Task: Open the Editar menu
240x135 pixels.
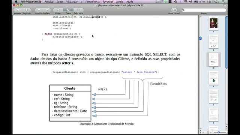Action: pos(60,1)
